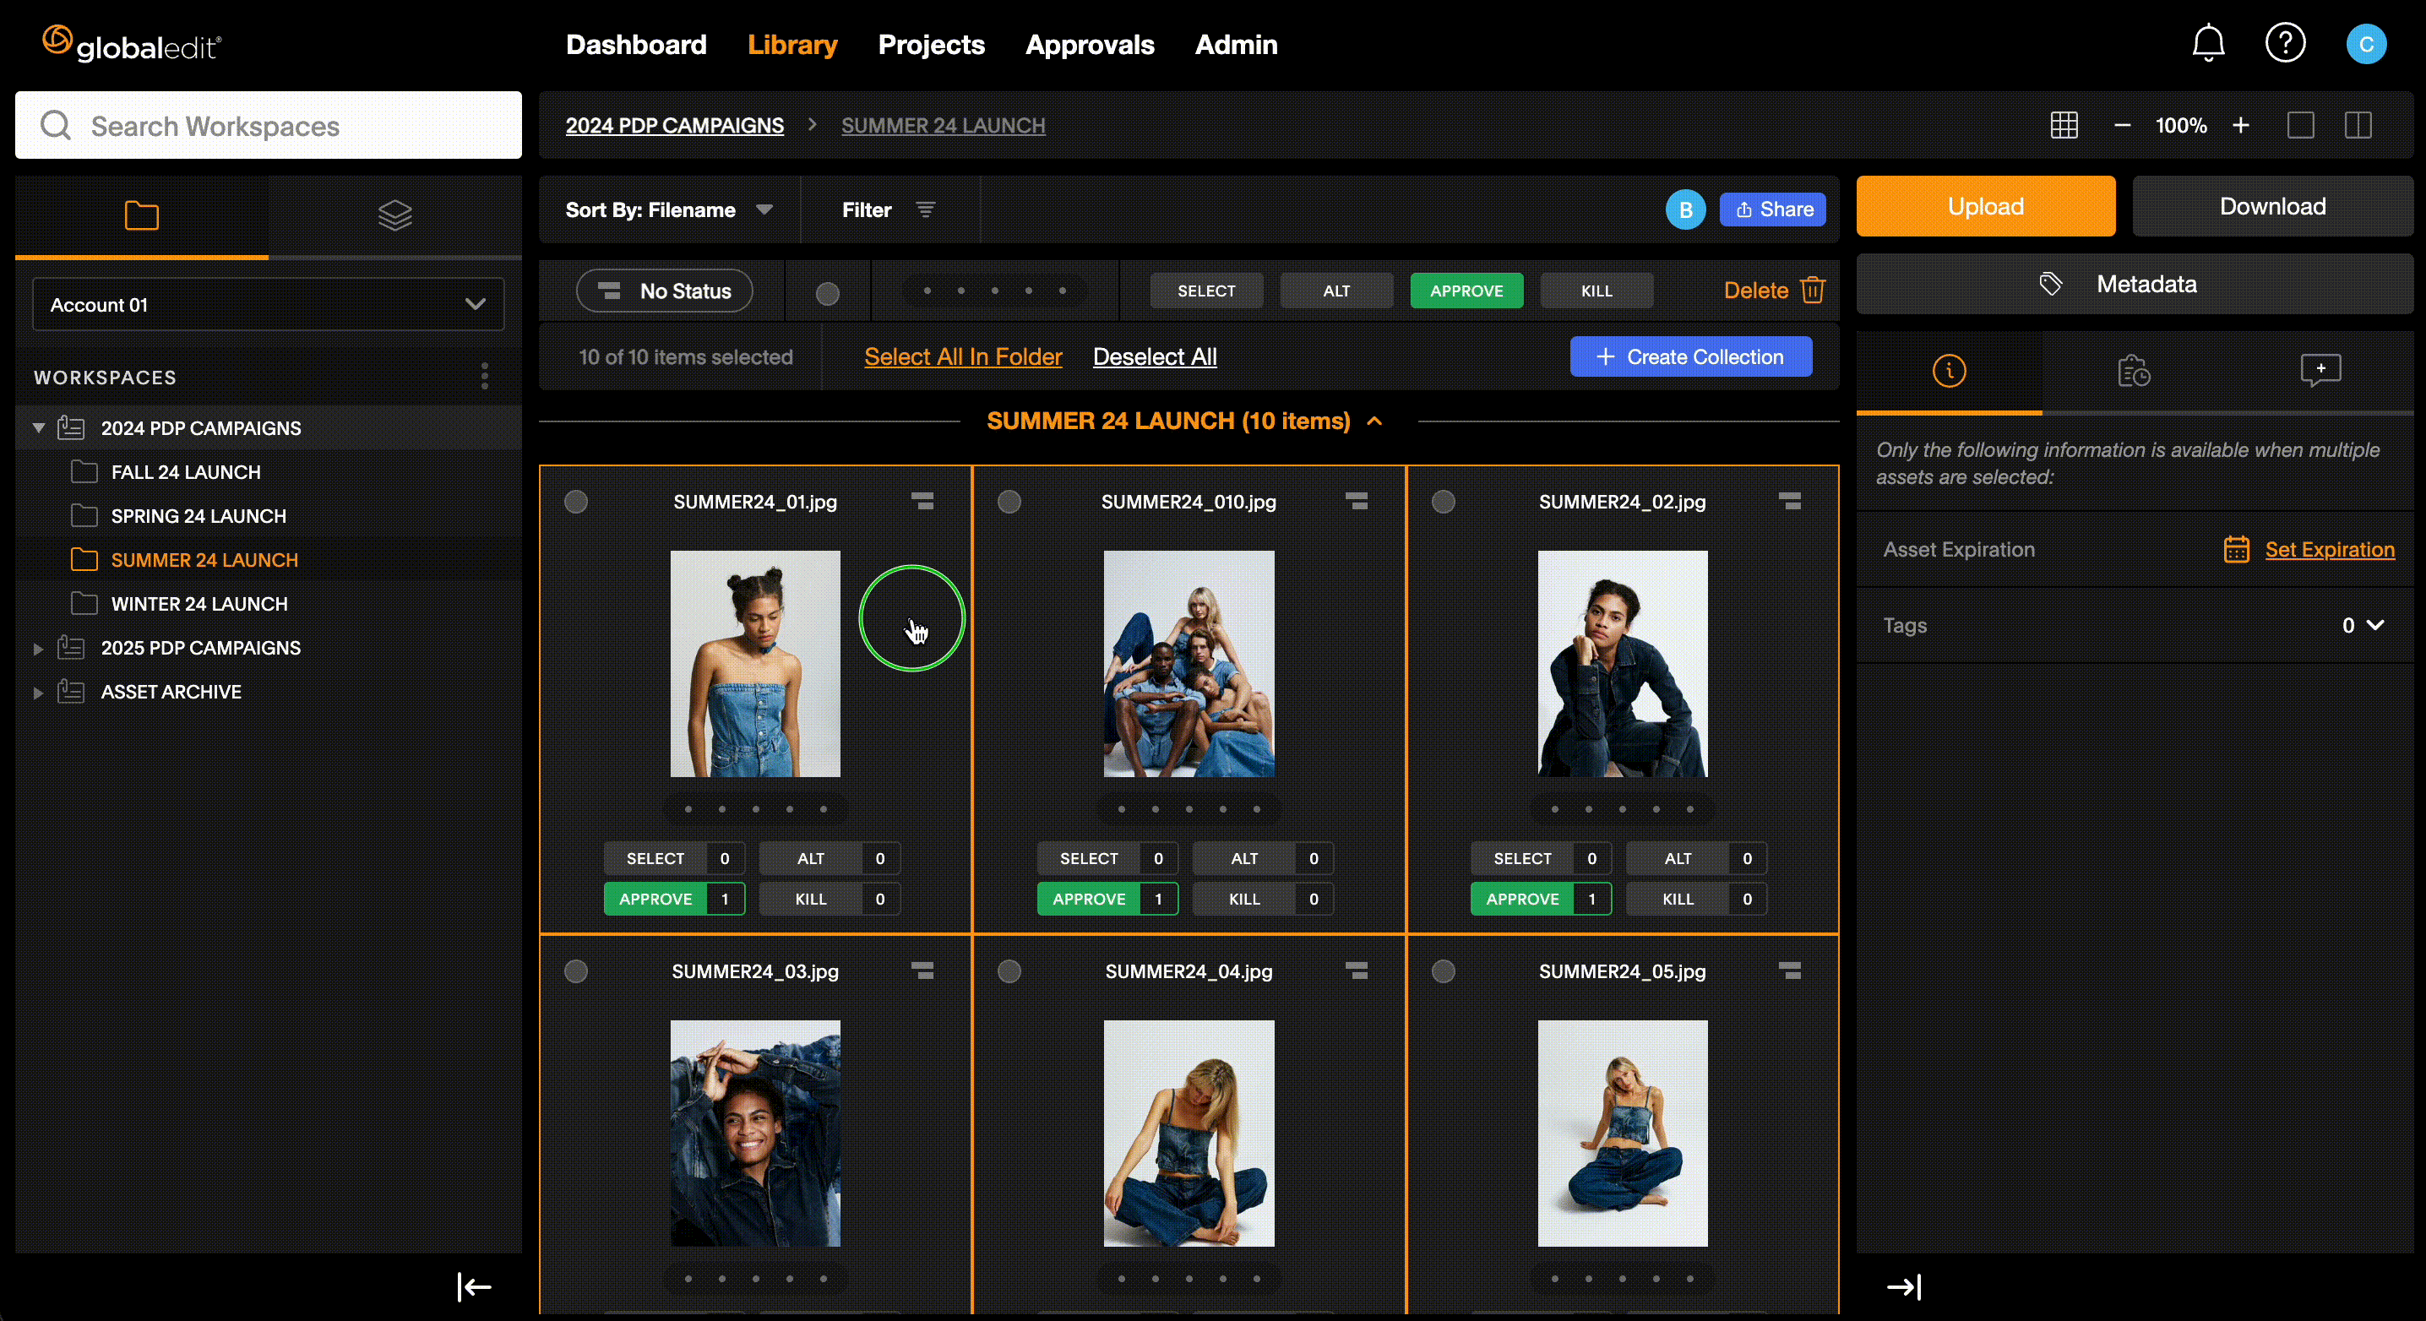2426x1321 pixels.
Task: Increase zoom with plus icon
Action: coord(2240,125)
